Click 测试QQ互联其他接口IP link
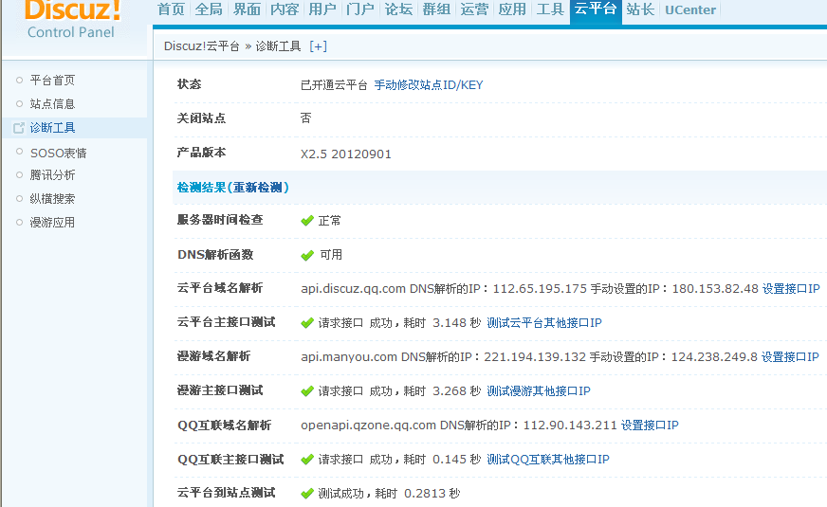827x507 pixels. [547, 459]
